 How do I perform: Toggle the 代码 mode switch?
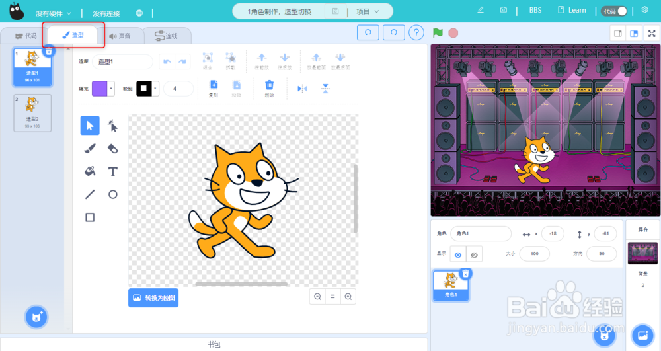615,11
